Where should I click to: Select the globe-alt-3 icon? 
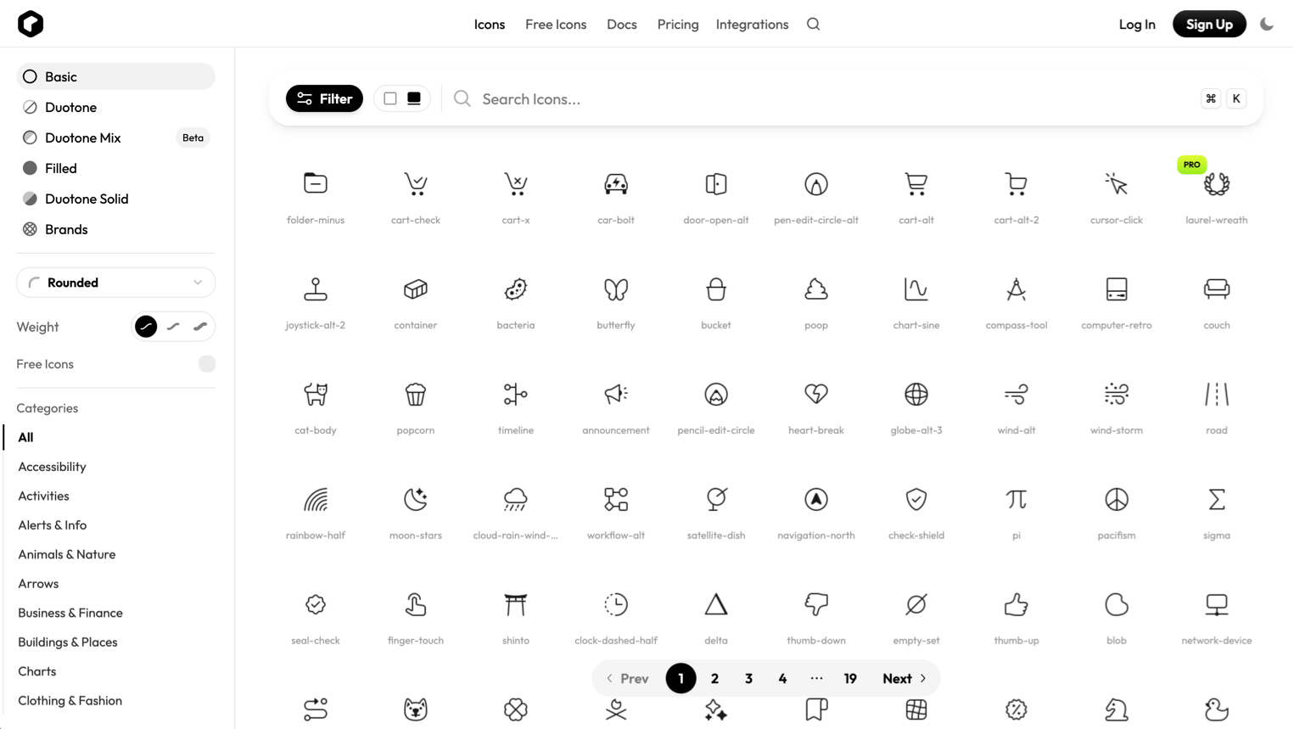pos(916,395)
